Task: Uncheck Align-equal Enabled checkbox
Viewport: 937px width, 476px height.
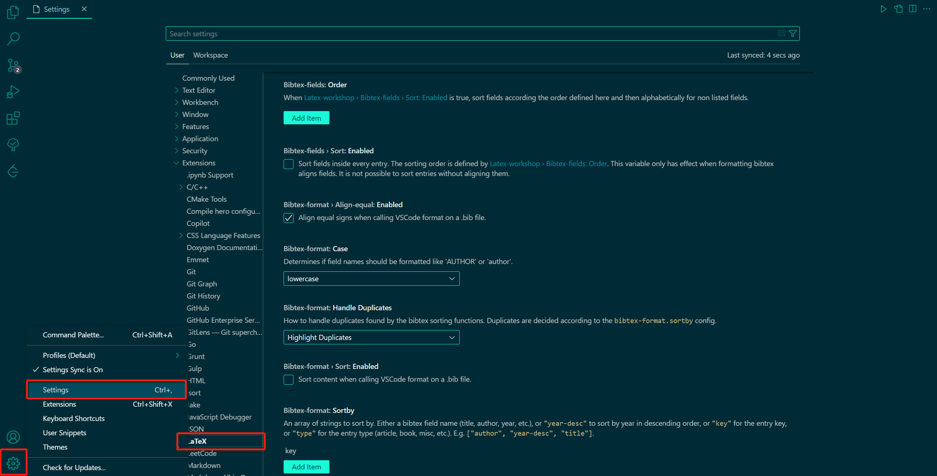Action: pos(288,218)
